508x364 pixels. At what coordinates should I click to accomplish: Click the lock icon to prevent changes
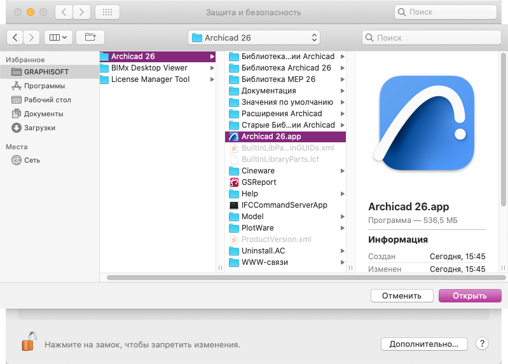pyautogui.click(x=29, y=341)
